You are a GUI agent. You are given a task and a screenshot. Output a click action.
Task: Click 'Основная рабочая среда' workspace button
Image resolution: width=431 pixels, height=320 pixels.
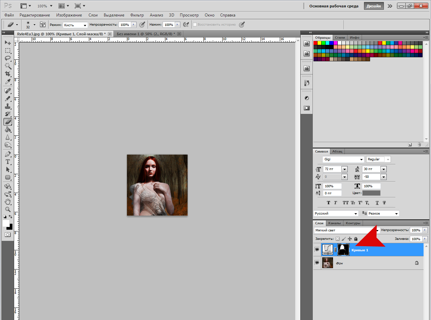click(x=334, y=6)
